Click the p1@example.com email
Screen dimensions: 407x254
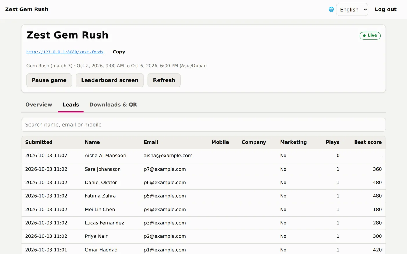165,250
